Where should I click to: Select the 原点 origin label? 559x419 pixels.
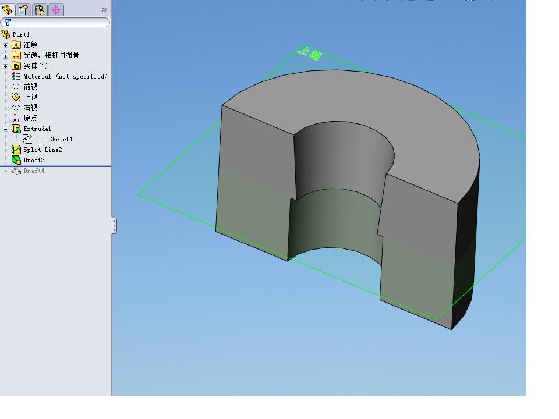(30, 118)
